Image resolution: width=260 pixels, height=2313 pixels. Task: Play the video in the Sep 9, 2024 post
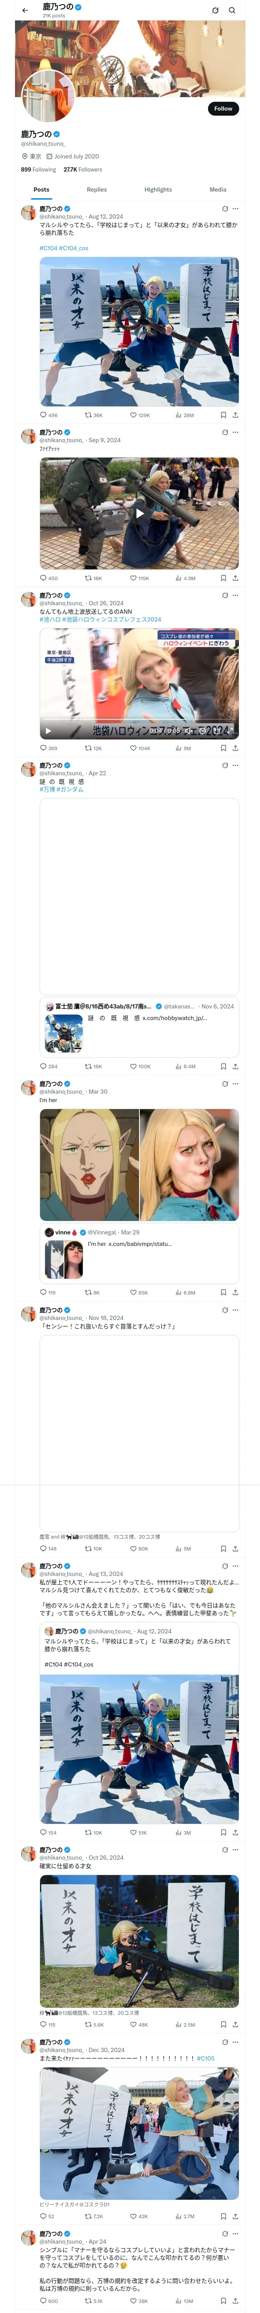click(x=139, y=513)
